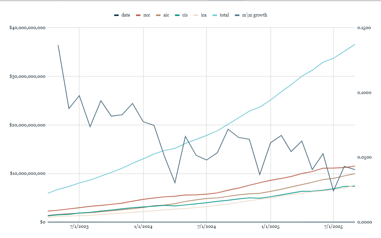The image size is (381, 238).
Task: Click the 0.1500 right axis label
Action: pos(364,28)
